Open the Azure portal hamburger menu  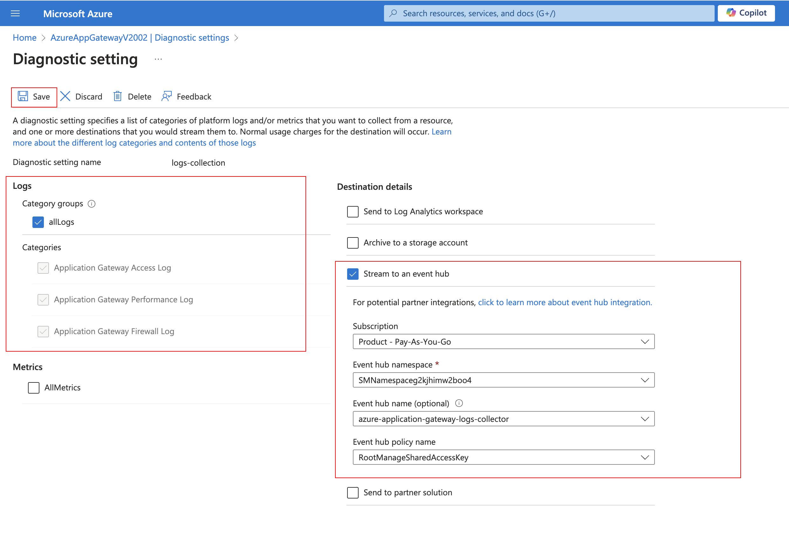click(15, 13)
